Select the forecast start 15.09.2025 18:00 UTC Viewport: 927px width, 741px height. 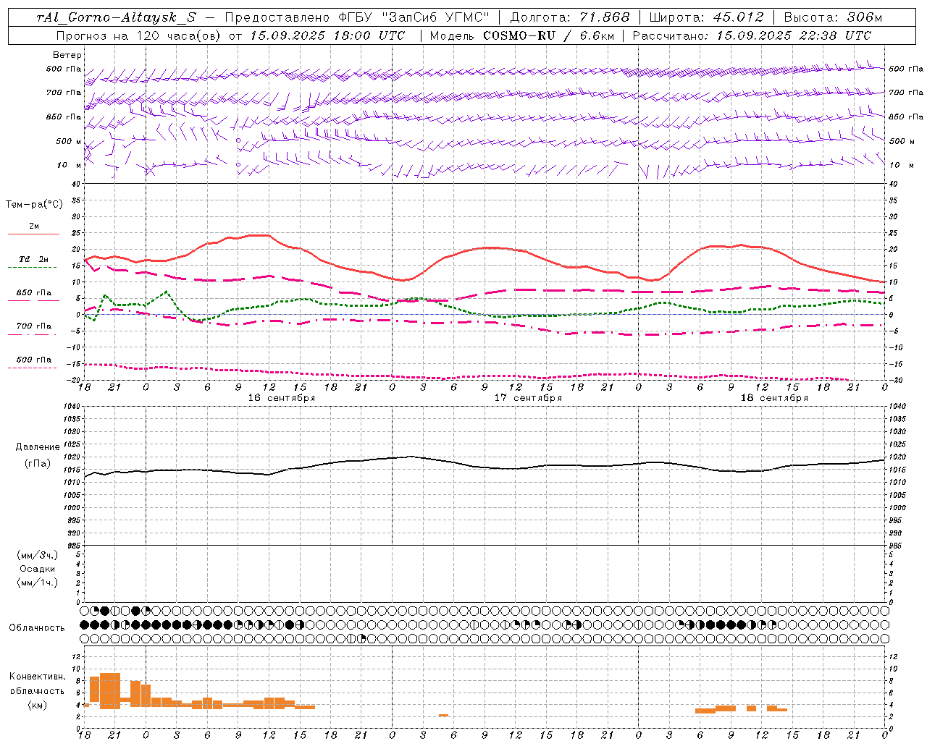point(327,35)
